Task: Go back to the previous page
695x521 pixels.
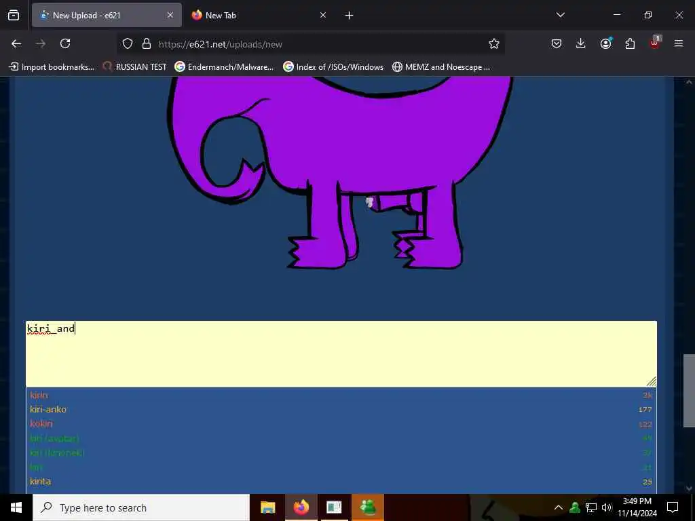Action: tap(16, 43)
